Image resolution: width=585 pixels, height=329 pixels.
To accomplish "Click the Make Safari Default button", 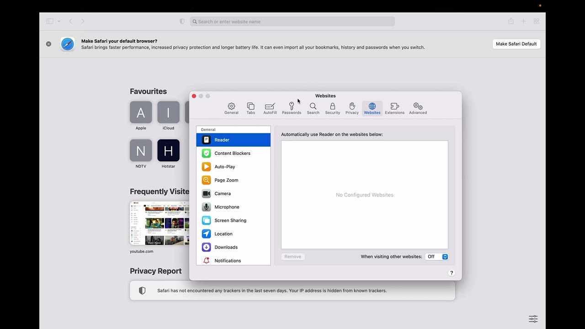I will (x=516, y=44).
